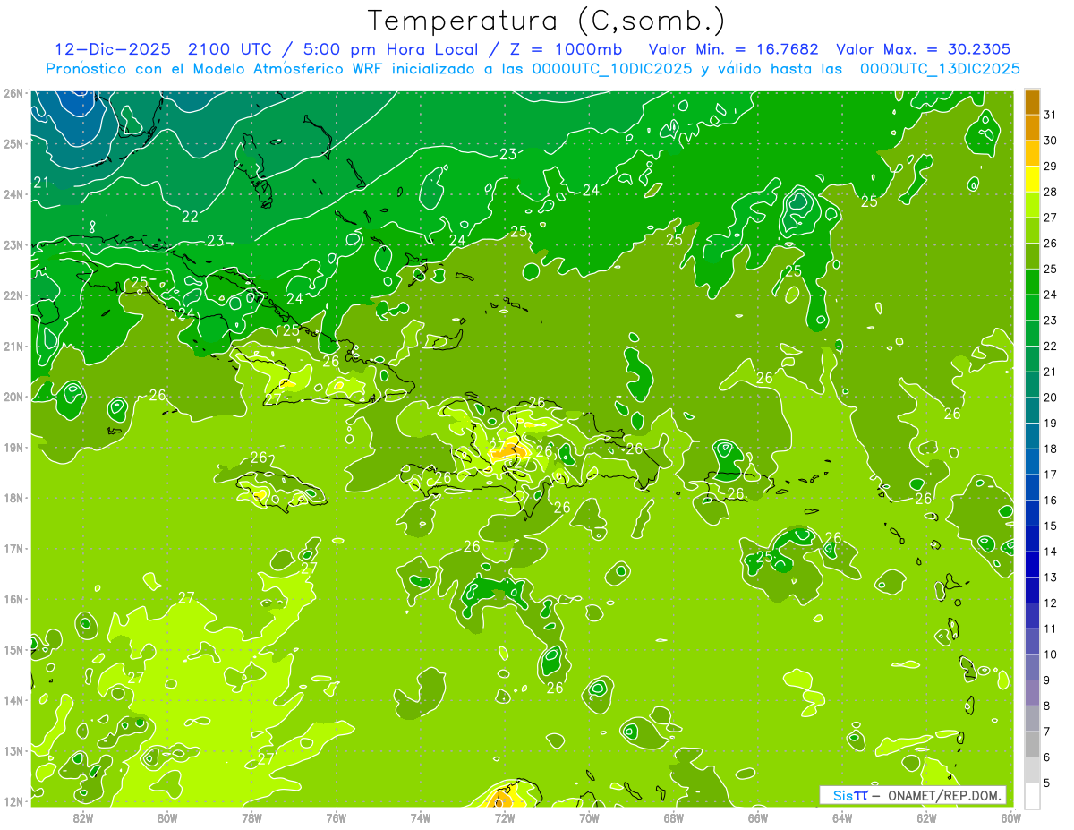Pick the yellow color band between 28 and 29
The width and height of the screenshot is (1074, 830).
pyautogui.click(x=1032, y=179)
